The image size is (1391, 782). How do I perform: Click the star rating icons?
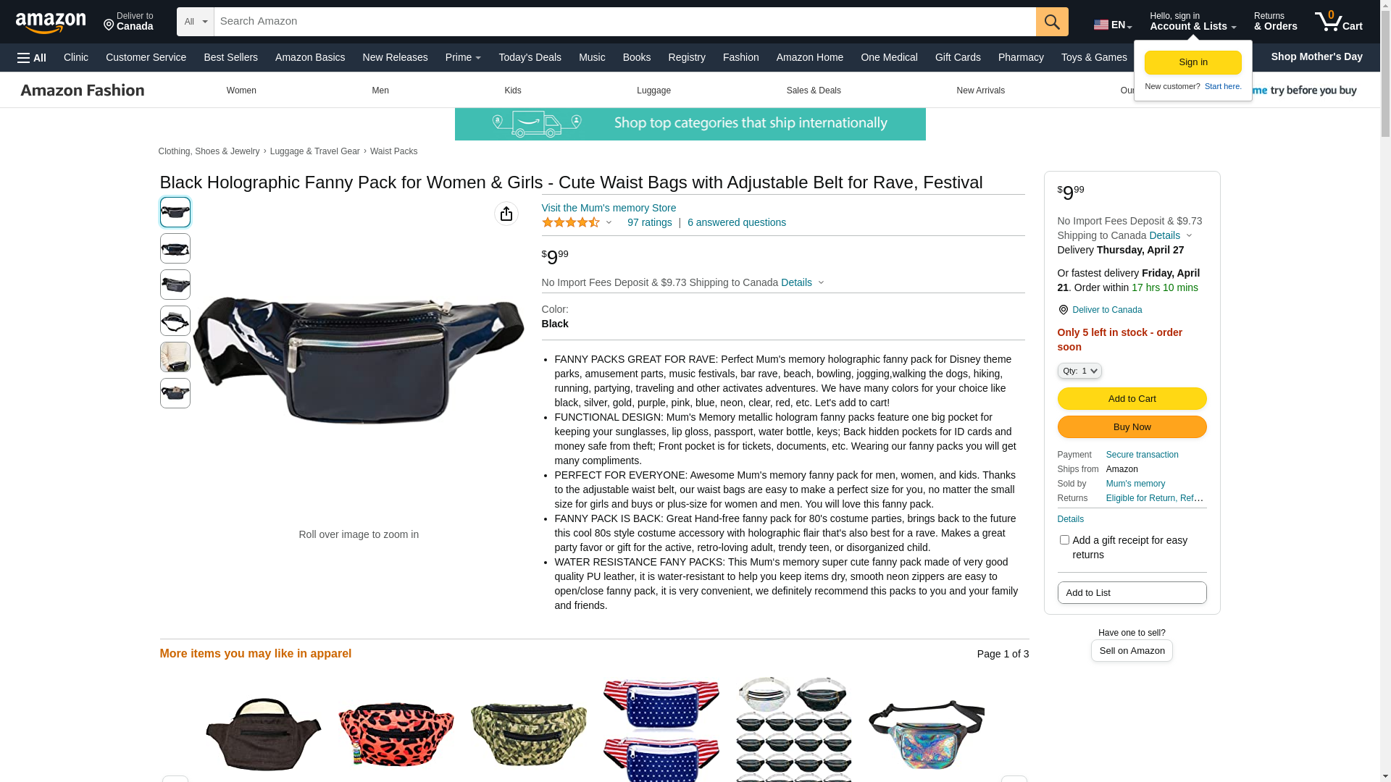(571, 222)
